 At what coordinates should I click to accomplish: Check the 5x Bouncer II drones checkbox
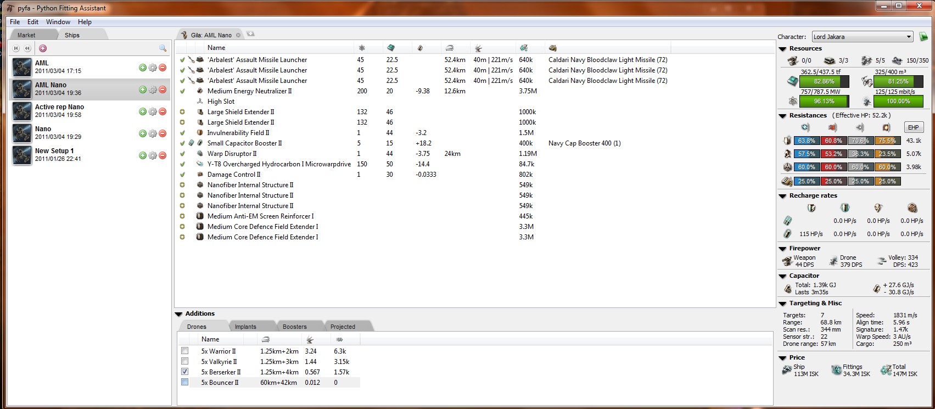tap(185, 382)
